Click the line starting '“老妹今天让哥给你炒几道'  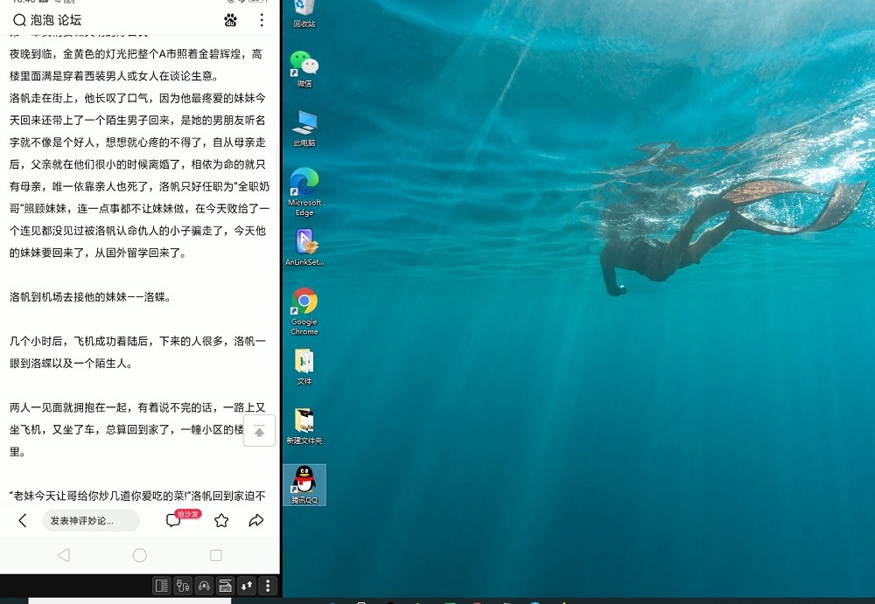click(137, 496)
